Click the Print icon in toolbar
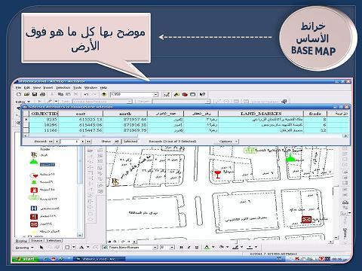The width and height of the screenshot is (362, 271). (x=42, y=95)
